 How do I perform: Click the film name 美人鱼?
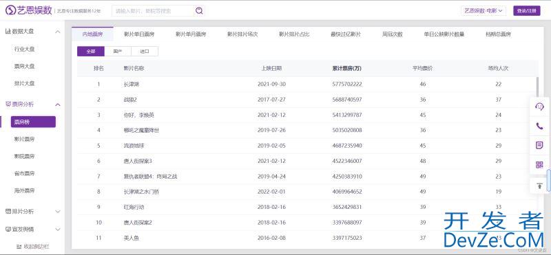(x=132, y=238)
